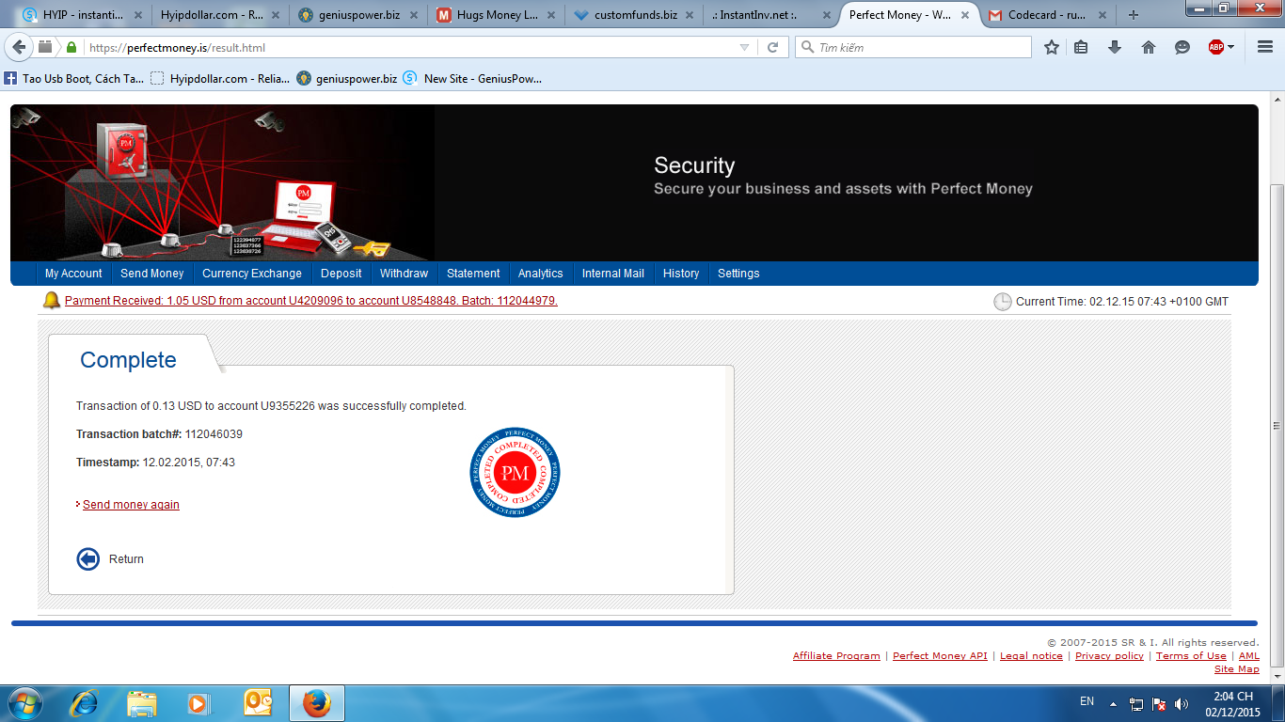Switch to the InstantInv.net tab

click(771, 15)
